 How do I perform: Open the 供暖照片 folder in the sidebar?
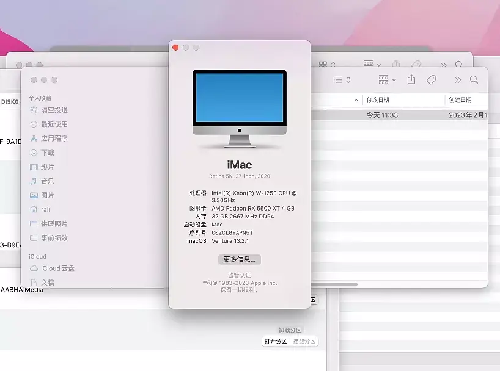(x=49, y=223)
